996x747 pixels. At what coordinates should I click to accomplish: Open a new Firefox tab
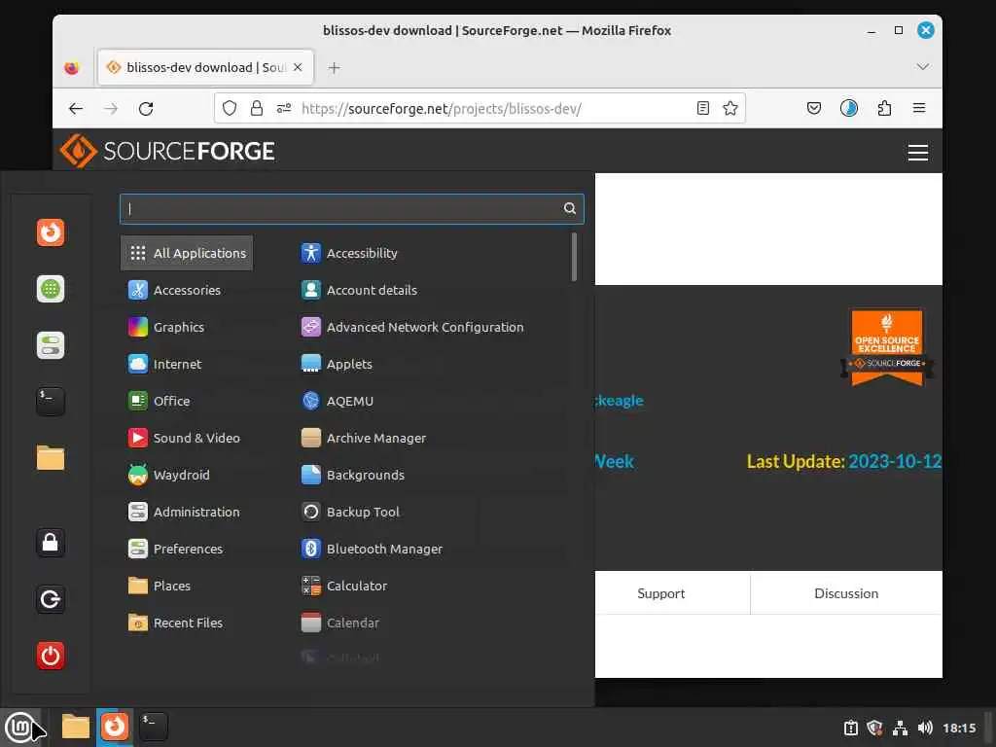pyautogui.click(x=335, y=67)
